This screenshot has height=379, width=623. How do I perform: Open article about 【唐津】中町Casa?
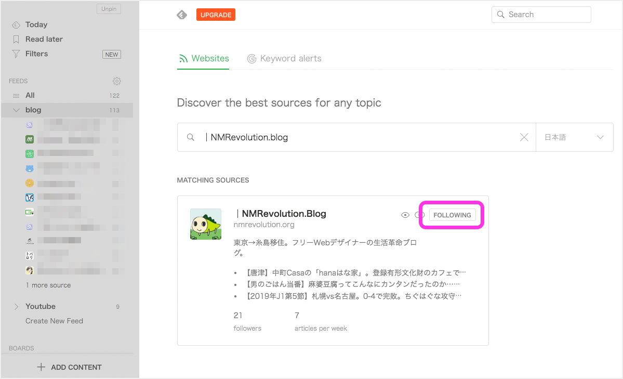pos(354,272)
